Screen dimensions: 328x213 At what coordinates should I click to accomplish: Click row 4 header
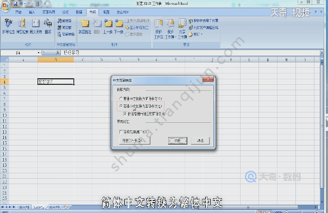[x=4, y=82]
